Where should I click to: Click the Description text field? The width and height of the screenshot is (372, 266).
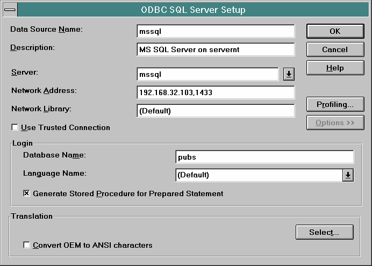(x=216, y=49)
